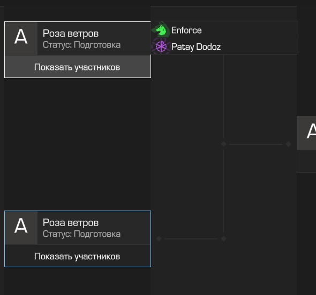Image resolution: width=316 pixels, height=295 pixels.
Task: Click "Статус: Подготовка" in the white-outlined card
Action: pos(81,45)
